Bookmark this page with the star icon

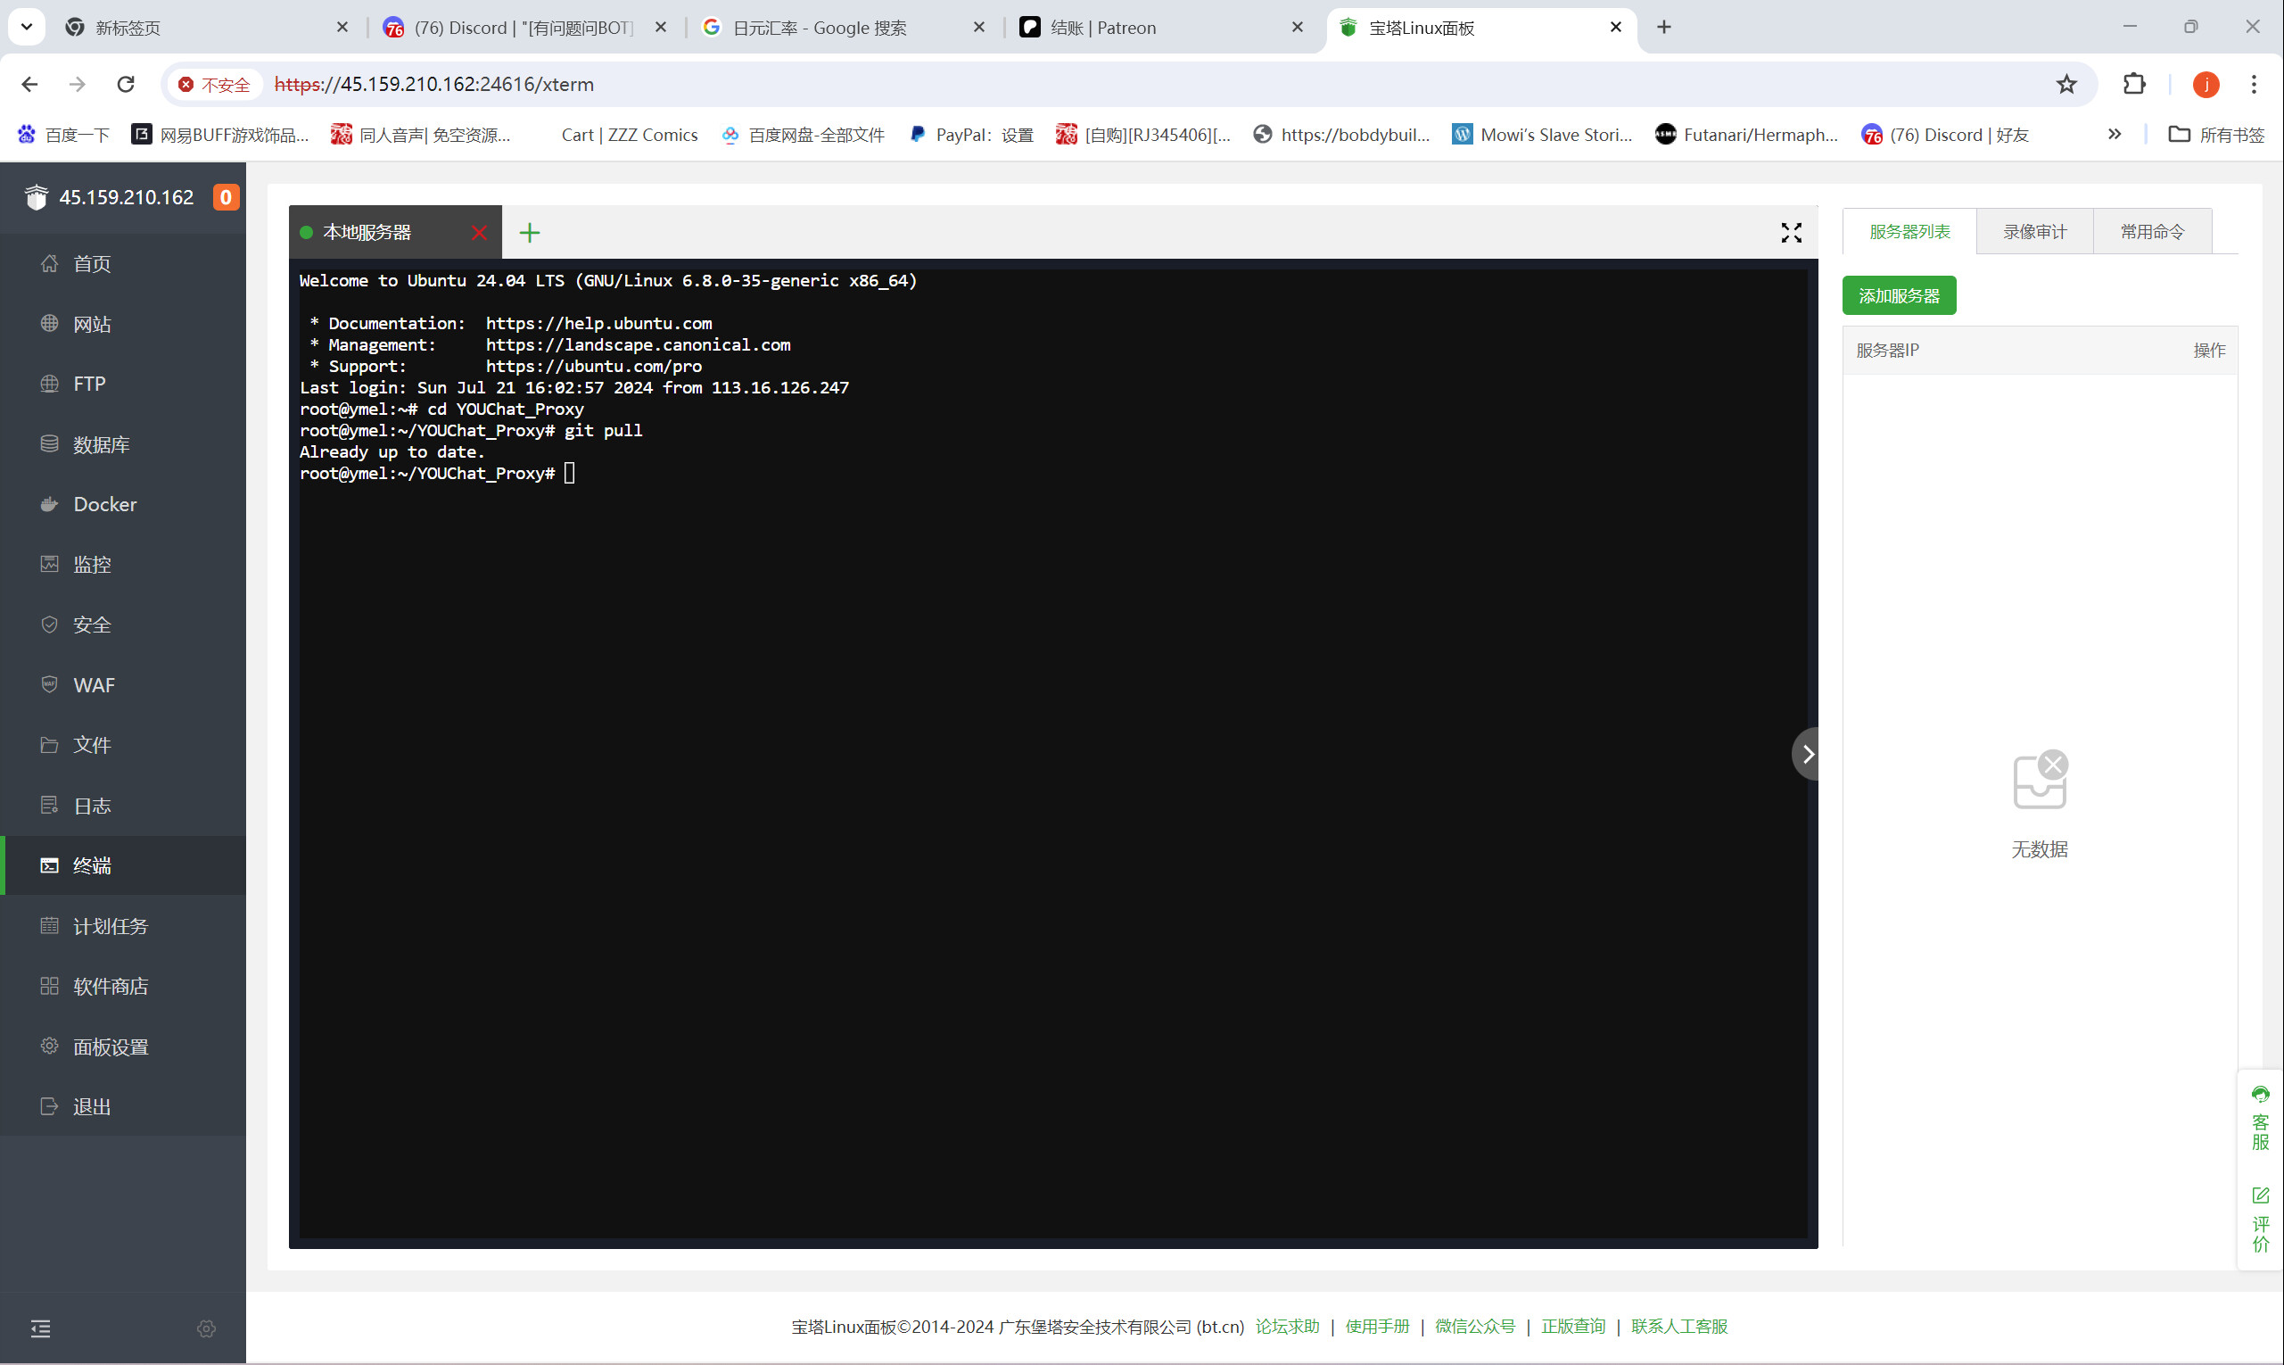pos(2066,85)
